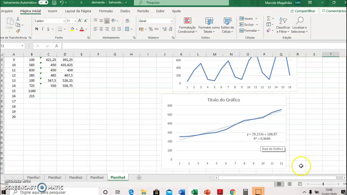This screenshot has width=347, height=195.
Task: Select the Planilha3 sheet tab
Action: click(76, 178)
